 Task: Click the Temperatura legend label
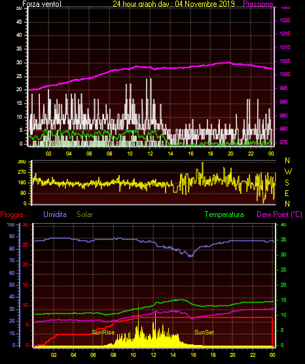[224, 214]
